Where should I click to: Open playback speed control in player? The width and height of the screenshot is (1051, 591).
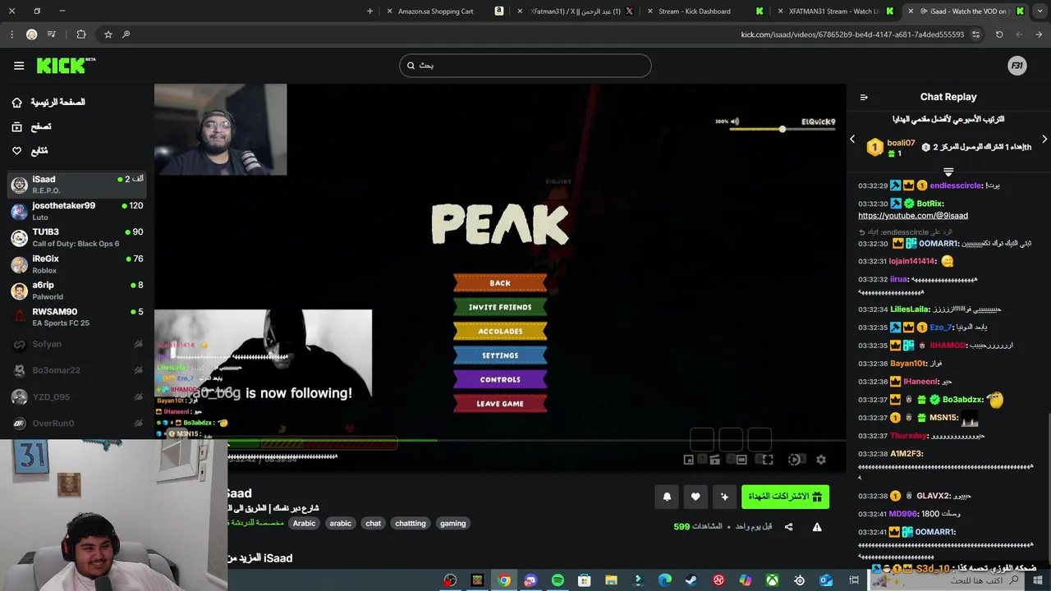[x=794, y=460]
